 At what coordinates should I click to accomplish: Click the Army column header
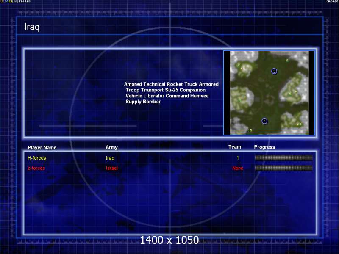111,147
